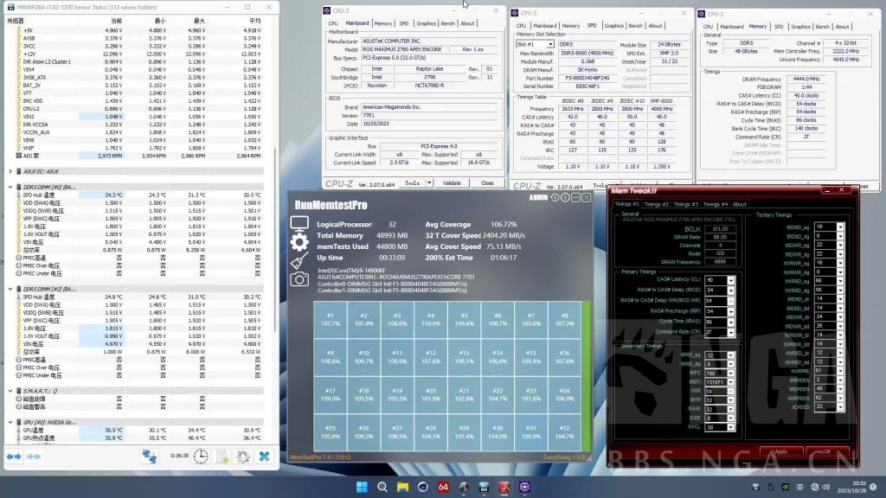This screenshot has width=886, height=498.
Task: Click the clock icon in HWiNFO bottom toolbar
Action: [x=201, y=456]
